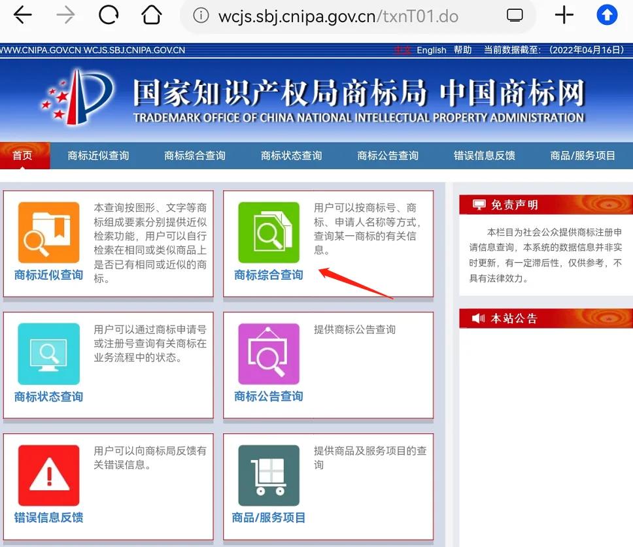Switch the site language to English
Screen dimensions: 633x547
tap(431, 50)
